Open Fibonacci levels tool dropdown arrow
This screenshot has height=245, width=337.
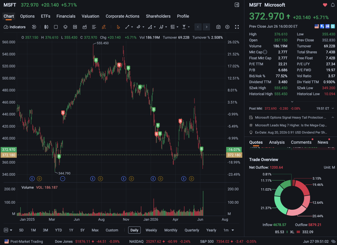pyautogui.click(x=177, y=27)
